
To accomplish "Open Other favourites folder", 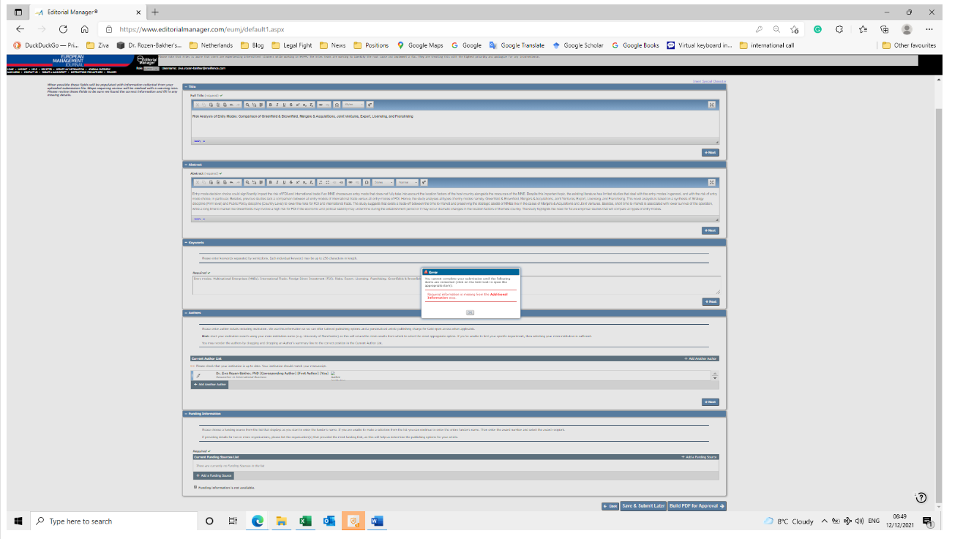I will (909, 45).
